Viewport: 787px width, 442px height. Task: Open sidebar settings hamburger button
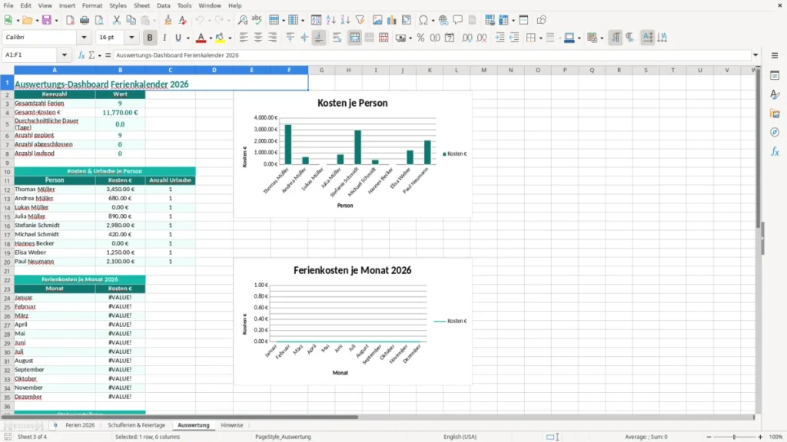pyautogui.click(x=775, y=55)
